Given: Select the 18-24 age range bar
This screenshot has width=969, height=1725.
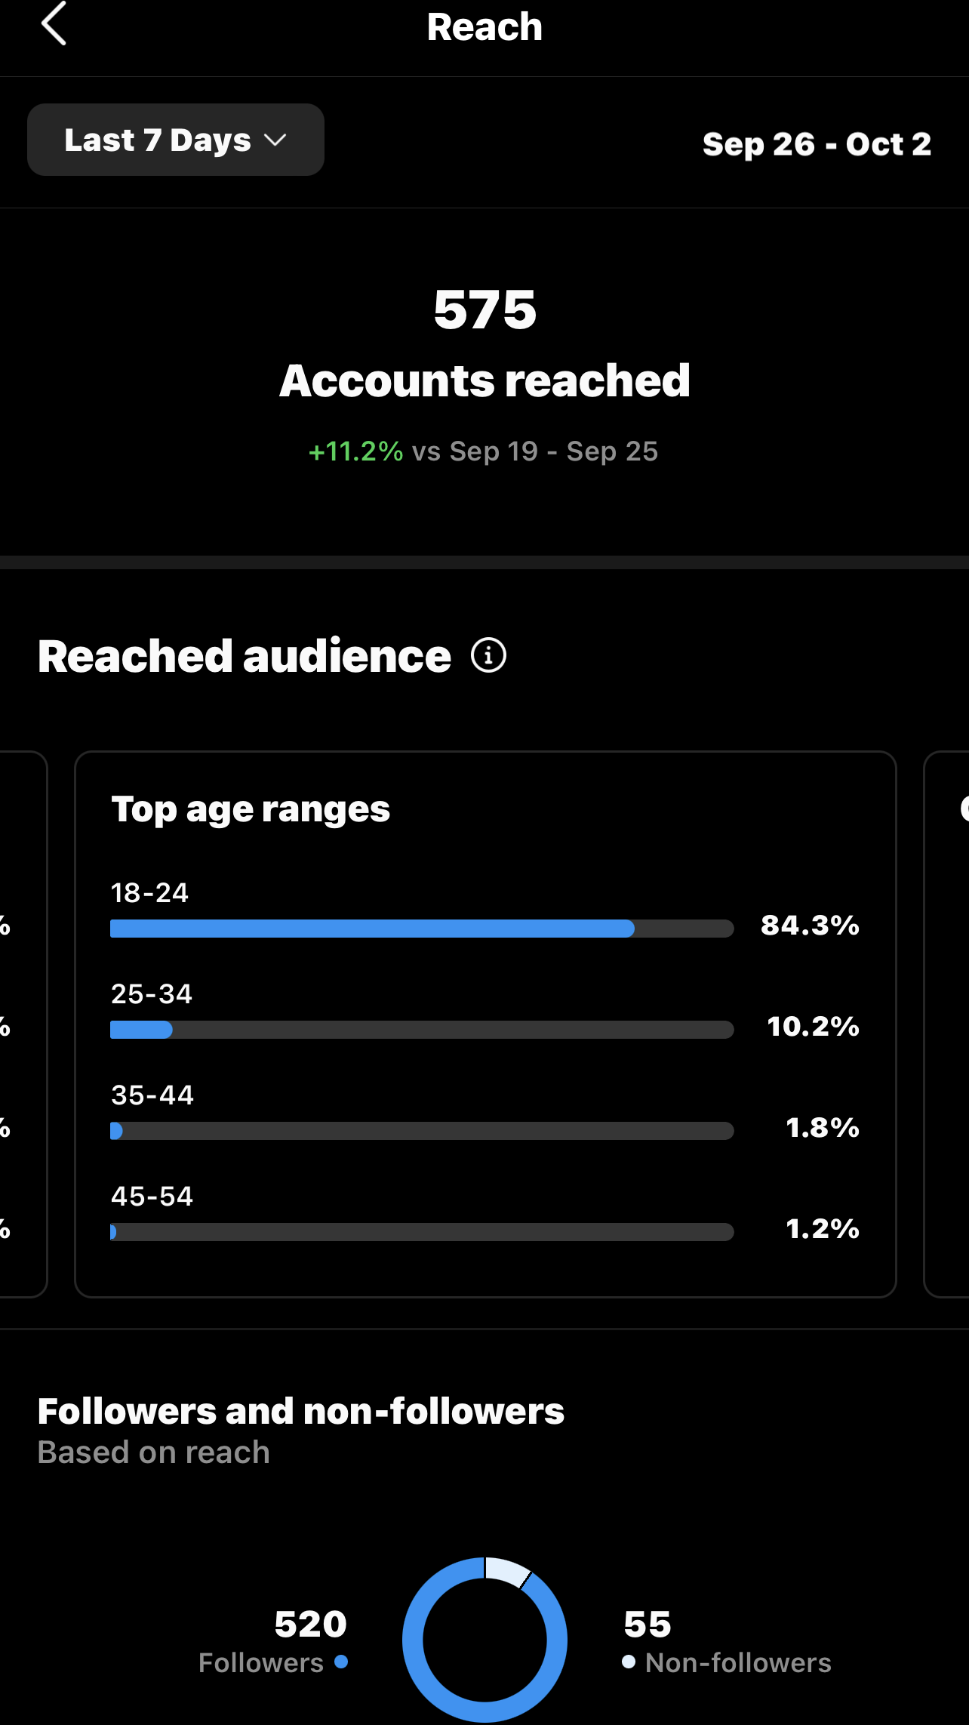Looking at the screenshot, I should click(x=421, y=929).
